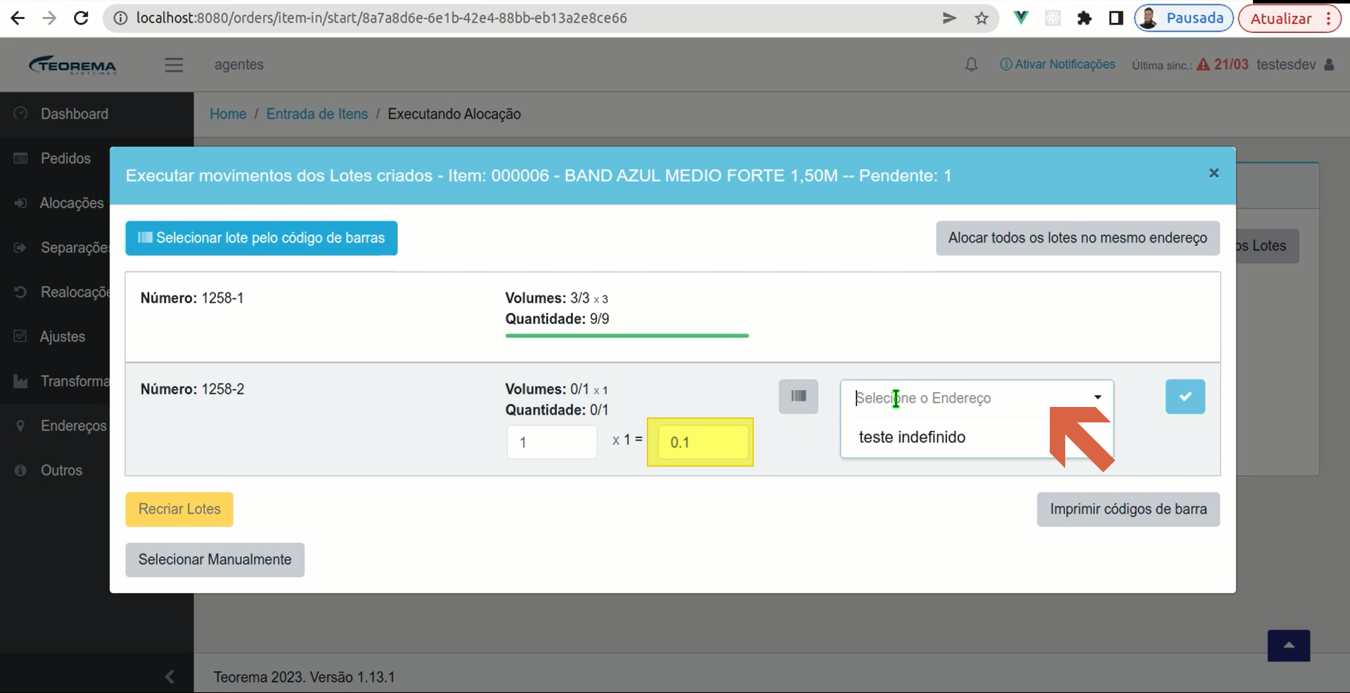The height and width of the screenshot is (693, 1350).
Task: Click Imprimir códigos de barra button
Action: (1128, 510)
